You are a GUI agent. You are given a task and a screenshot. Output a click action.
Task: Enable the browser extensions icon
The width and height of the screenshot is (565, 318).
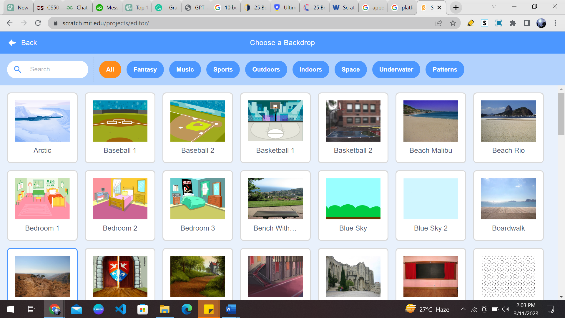[x=513, y=23]
